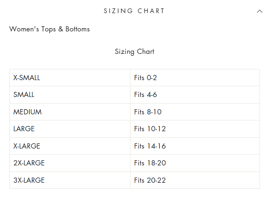
Task: Click the word Bottoms in the heading
Action: pyautogui.click(x=78, y=29)
